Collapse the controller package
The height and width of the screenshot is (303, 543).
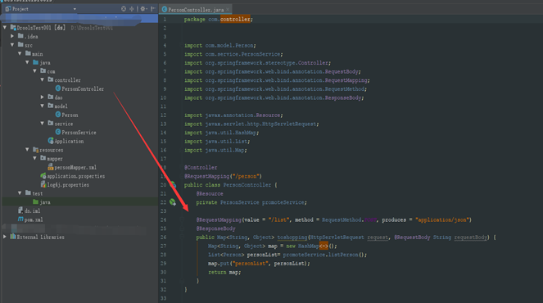point(43,79)
